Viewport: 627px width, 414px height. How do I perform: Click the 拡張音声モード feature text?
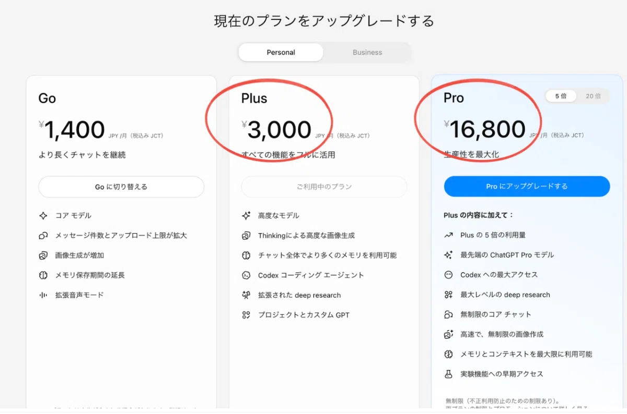79,295
